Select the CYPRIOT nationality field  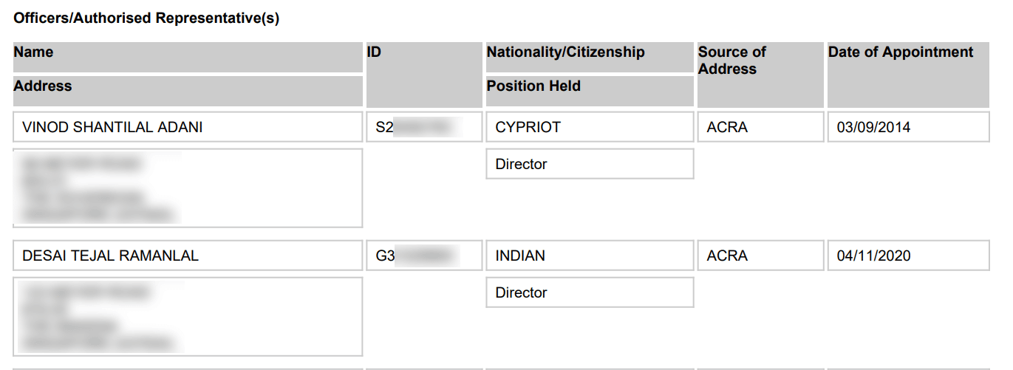(590, 127)
